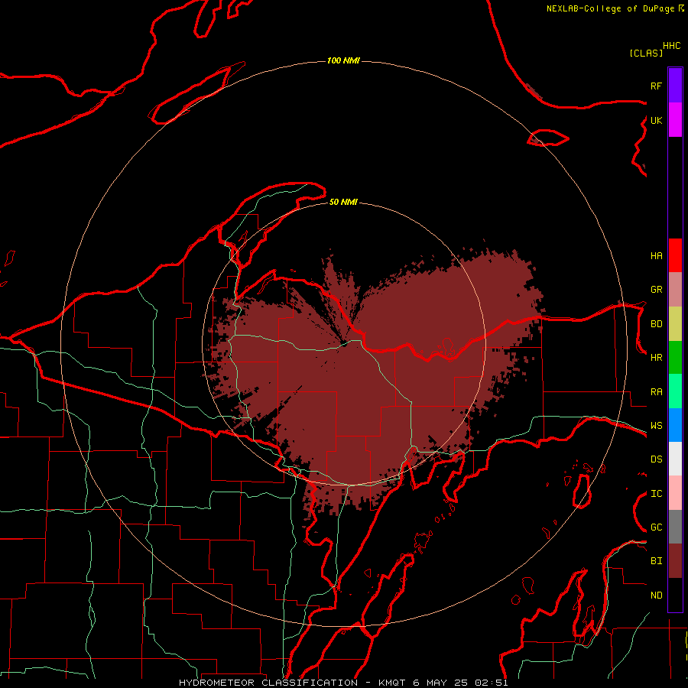
Task: Select the yellow BD legend swatch
Action: (675, 324)
